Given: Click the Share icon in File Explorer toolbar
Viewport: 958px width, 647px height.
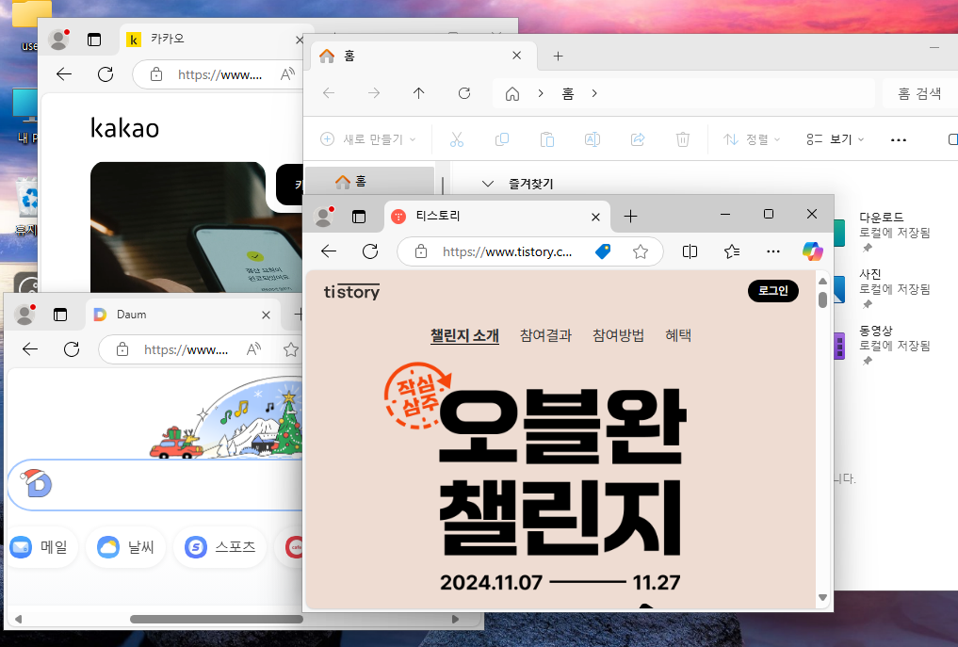Looking at the screenshot, I should (637, 139).
